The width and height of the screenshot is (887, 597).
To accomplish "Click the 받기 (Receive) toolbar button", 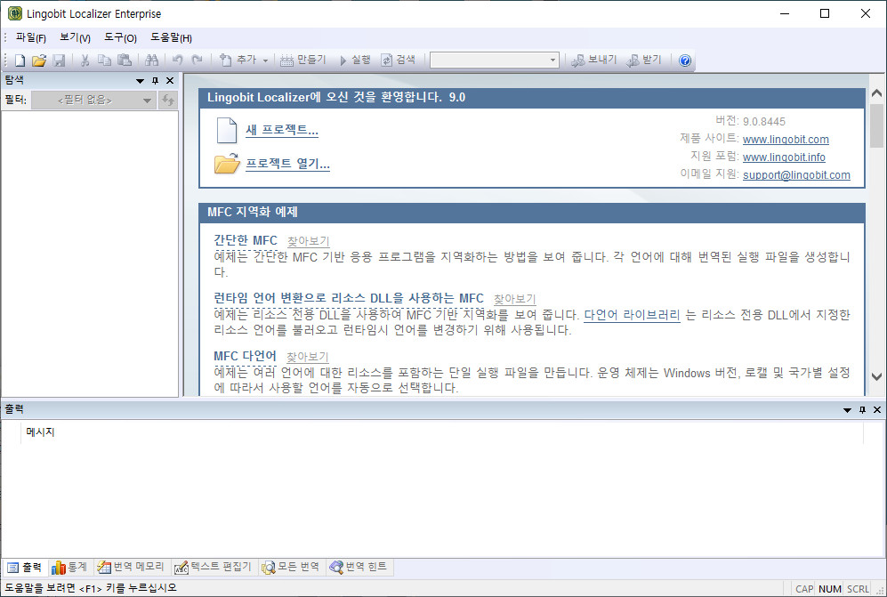I will pyautogui.click(x=644, y=60).
